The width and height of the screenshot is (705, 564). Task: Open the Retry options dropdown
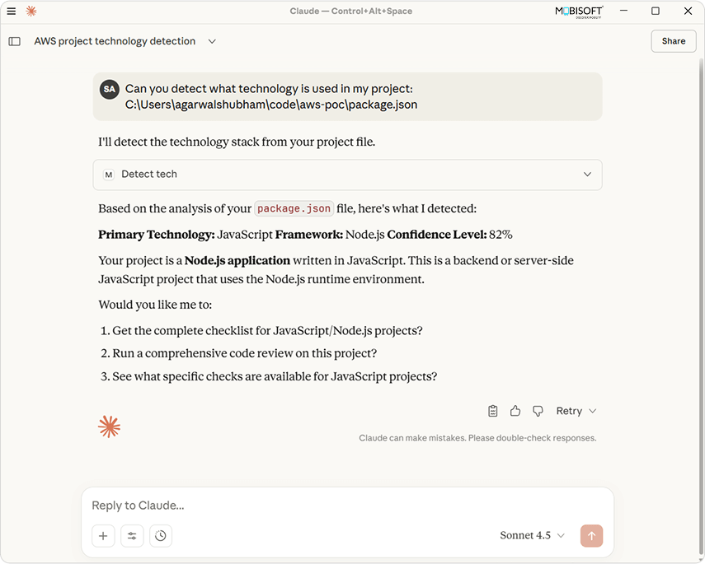click(593, 411)
